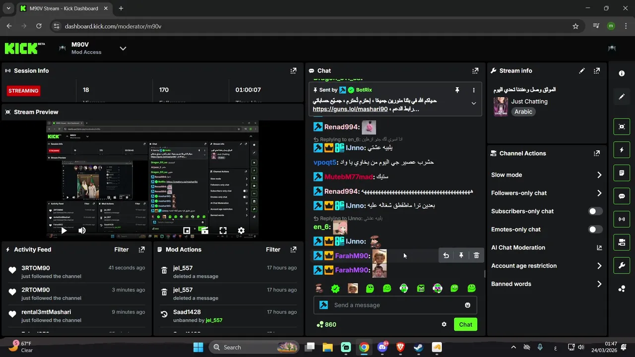Click rental3mtMashari in Activity Feed
This screenshot has width=635, height=357.
click(46, 312)
